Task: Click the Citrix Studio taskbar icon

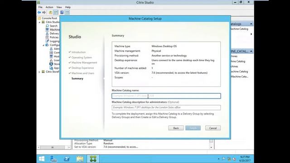Action: point(93,159)
